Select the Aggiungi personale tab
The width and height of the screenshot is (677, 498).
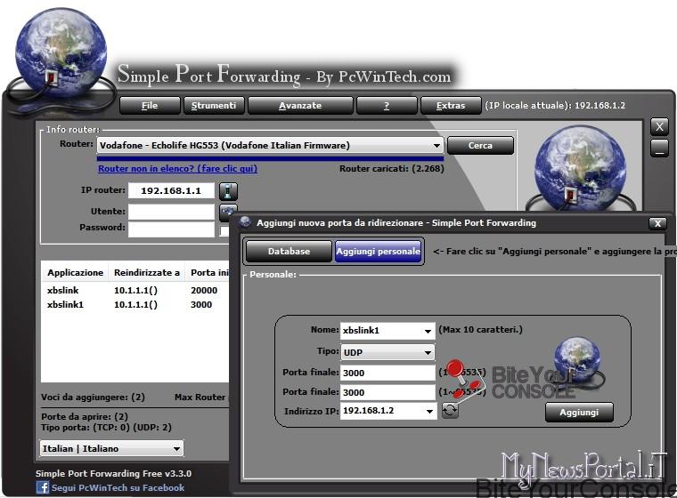(x=378, y=252)
